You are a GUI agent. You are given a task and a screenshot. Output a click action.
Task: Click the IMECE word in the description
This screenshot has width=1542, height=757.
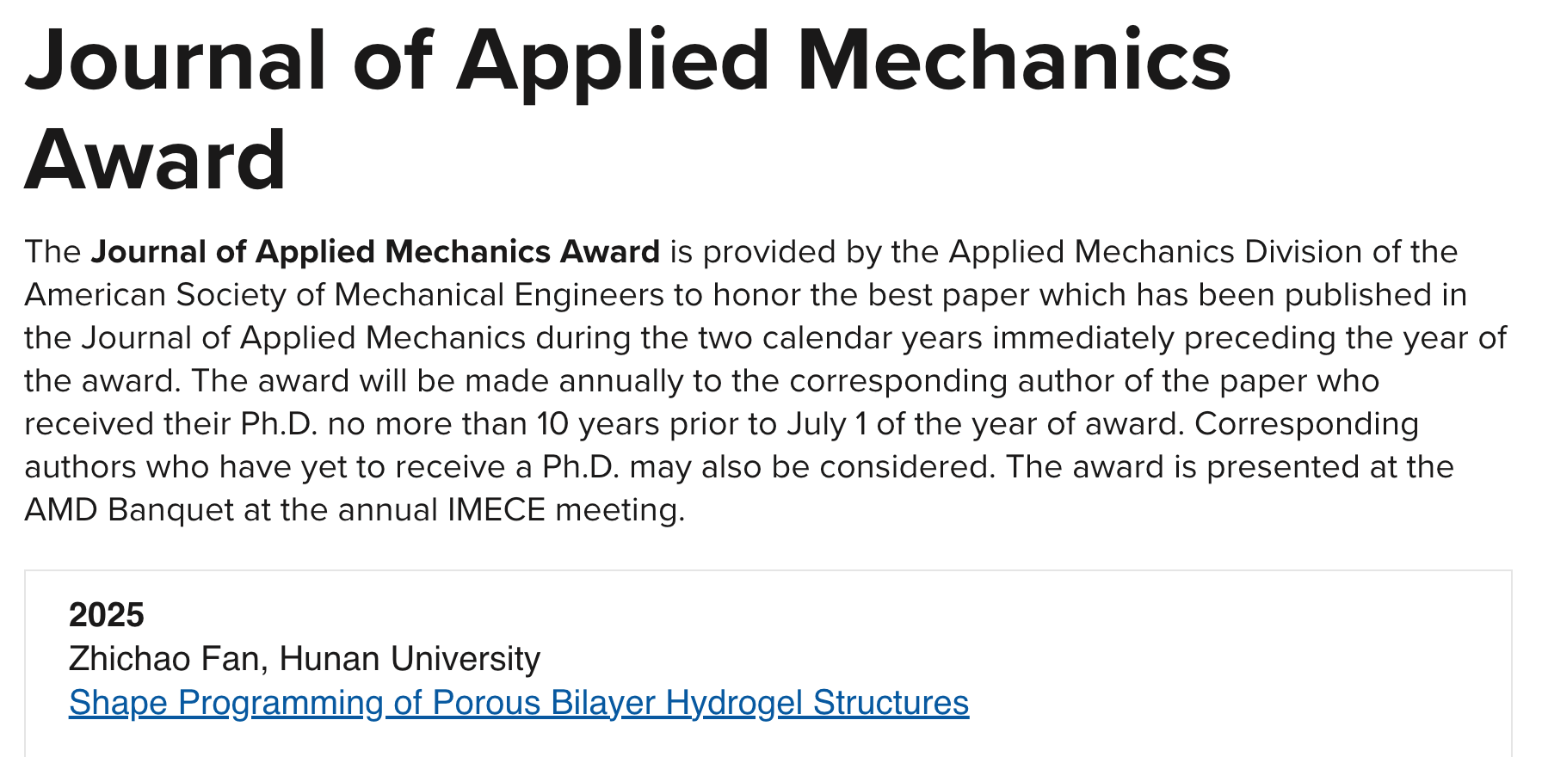point(496,510)
